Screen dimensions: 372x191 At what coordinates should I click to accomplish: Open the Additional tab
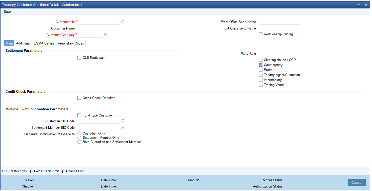coord(23,43)
